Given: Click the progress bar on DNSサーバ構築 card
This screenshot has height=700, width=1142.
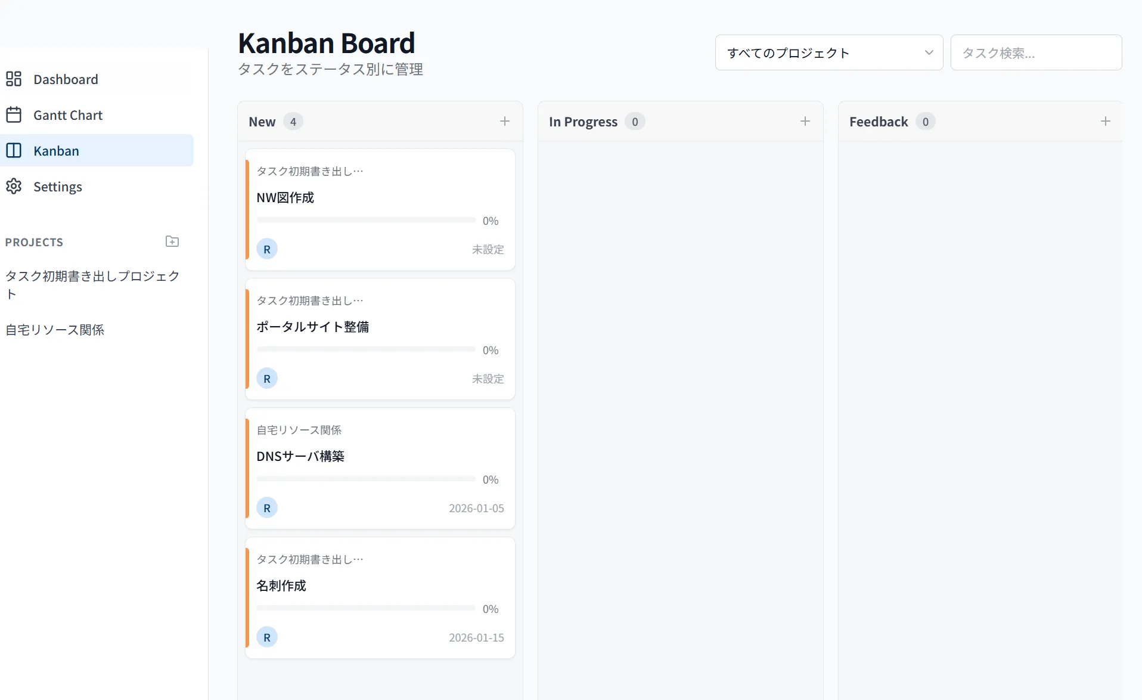Looking at the screenshot, I should pos(366,479).
